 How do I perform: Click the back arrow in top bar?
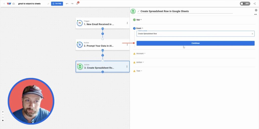[4, 4]
